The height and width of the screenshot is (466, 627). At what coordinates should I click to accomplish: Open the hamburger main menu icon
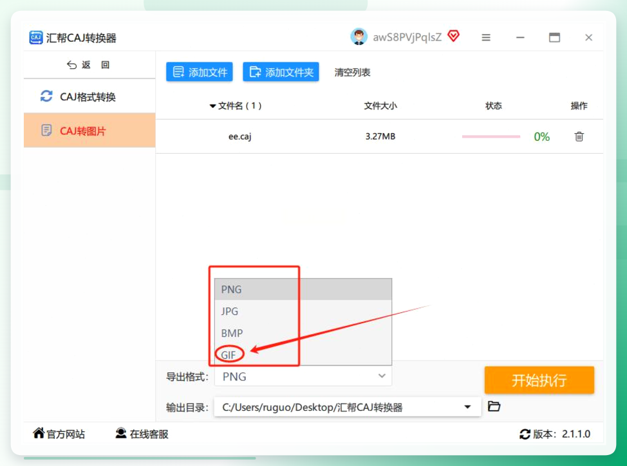[486, 37]
